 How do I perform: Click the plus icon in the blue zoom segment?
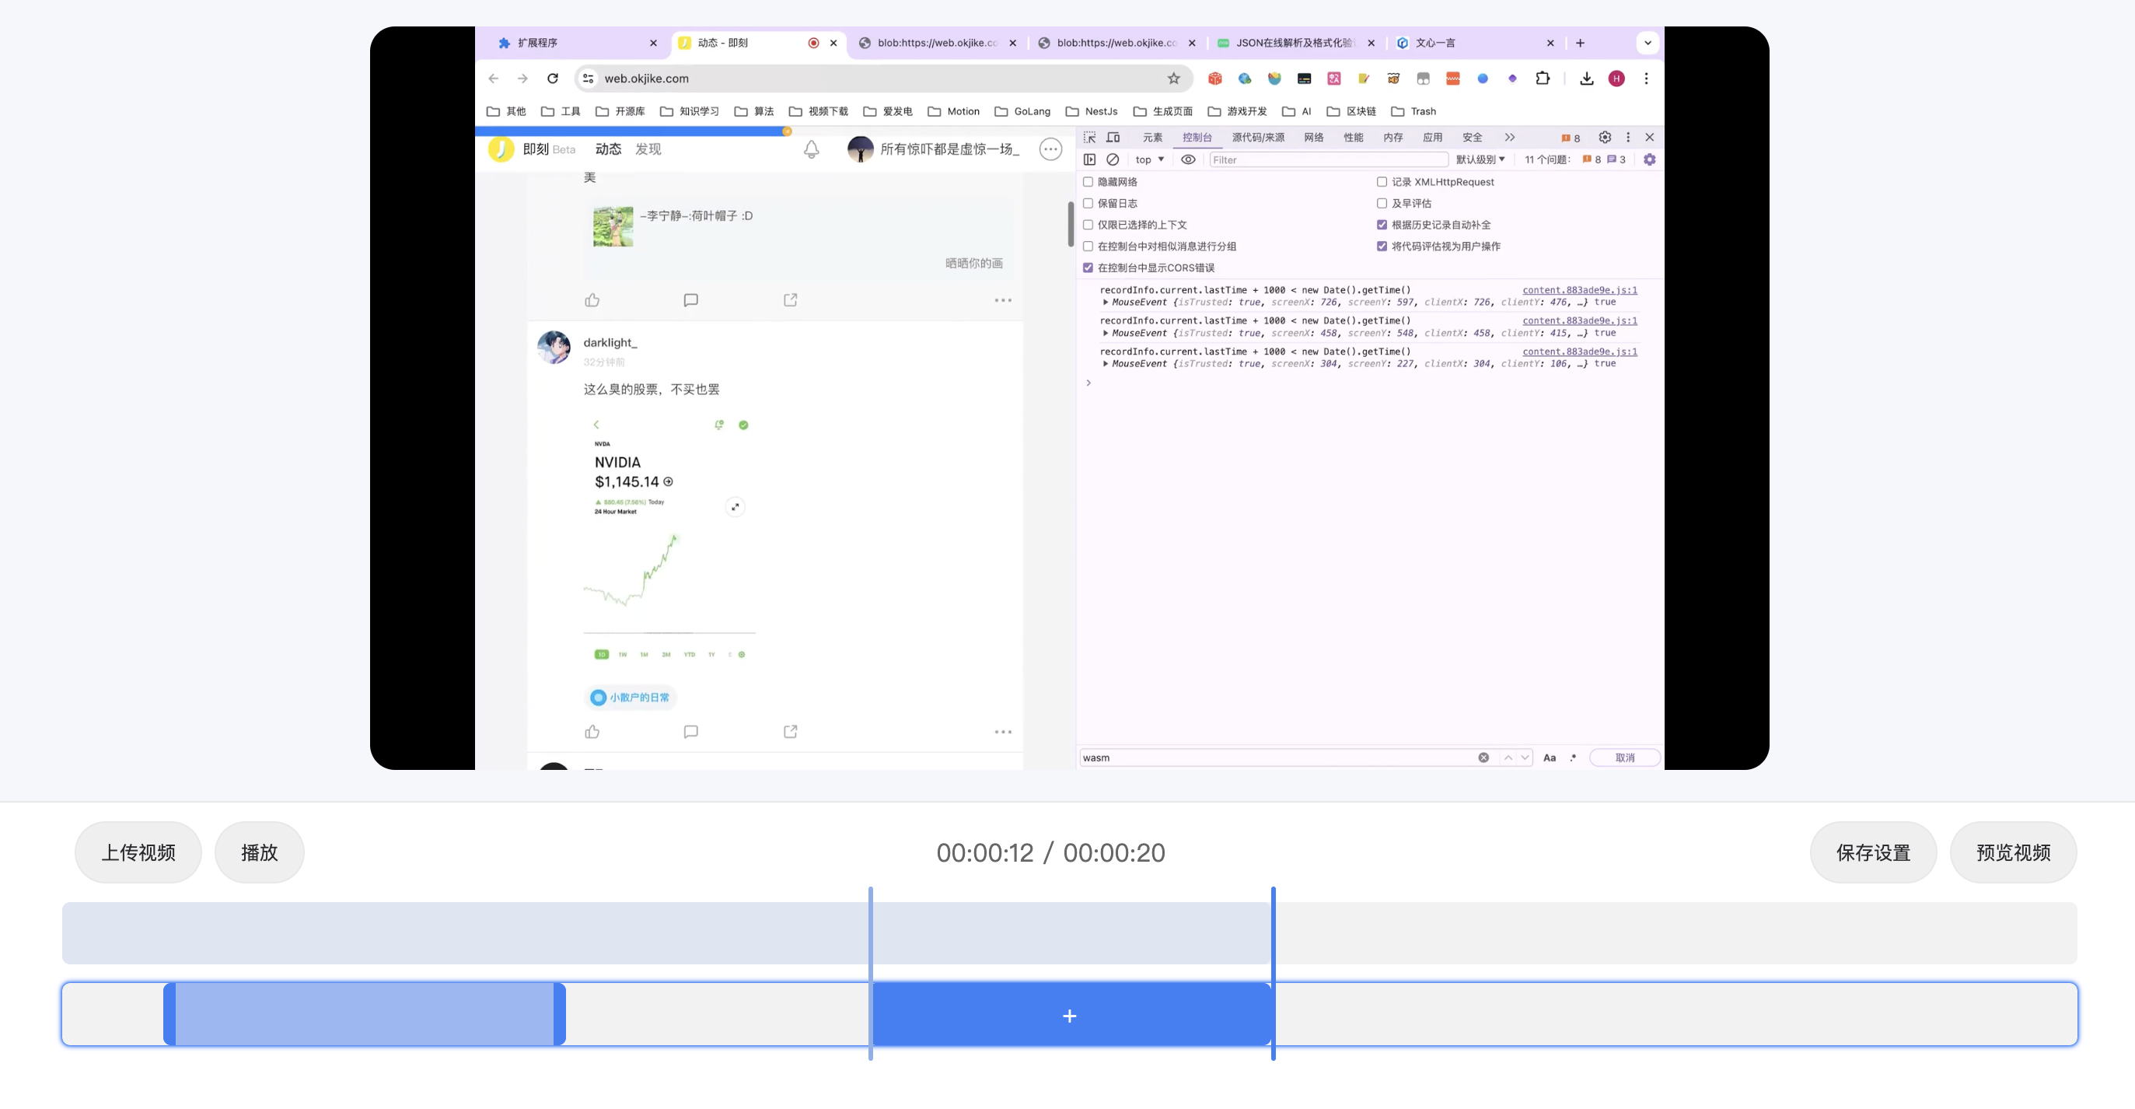click(1070, 1016)
